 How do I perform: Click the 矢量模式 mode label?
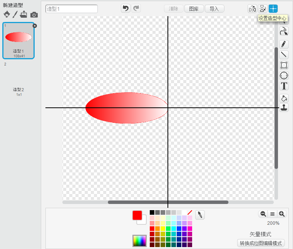[x=260, y=234]
